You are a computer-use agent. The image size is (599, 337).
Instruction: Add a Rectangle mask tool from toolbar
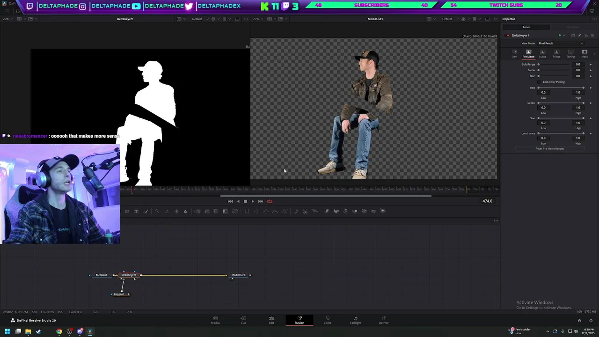(x=247, y=211)
